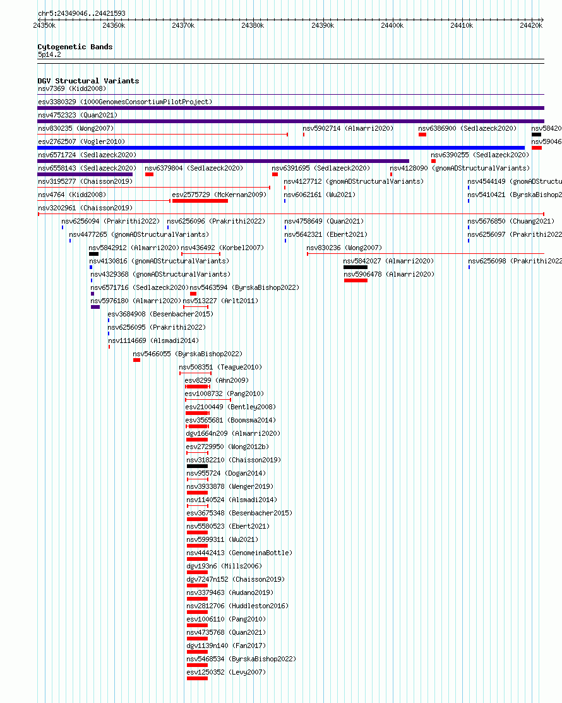Click the nsv5676850 (Chuang2021) label
The width and height of the screenshot is (562, 703).
(511, 222)
